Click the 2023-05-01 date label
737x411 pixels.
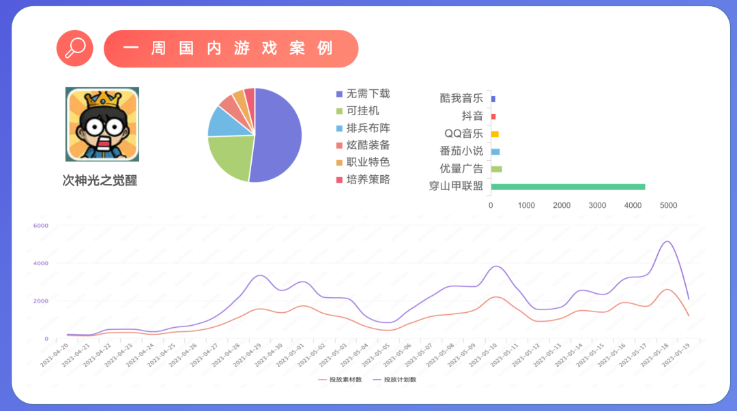290,354
